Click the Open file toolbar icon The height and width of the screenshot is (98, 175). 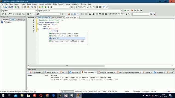point(5,7)
